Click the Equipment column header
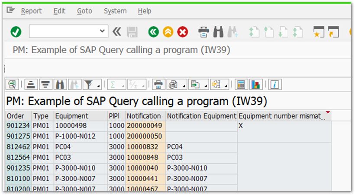This screenshot has height=195, width=355. [71, 116]
